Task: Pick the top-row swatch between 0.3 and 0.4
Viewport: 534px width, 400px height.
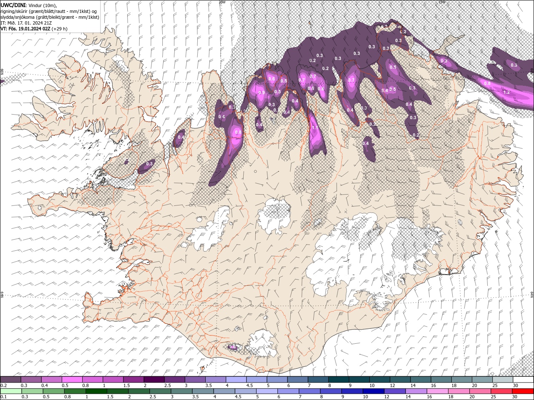Action: click(x=31, y=380)
